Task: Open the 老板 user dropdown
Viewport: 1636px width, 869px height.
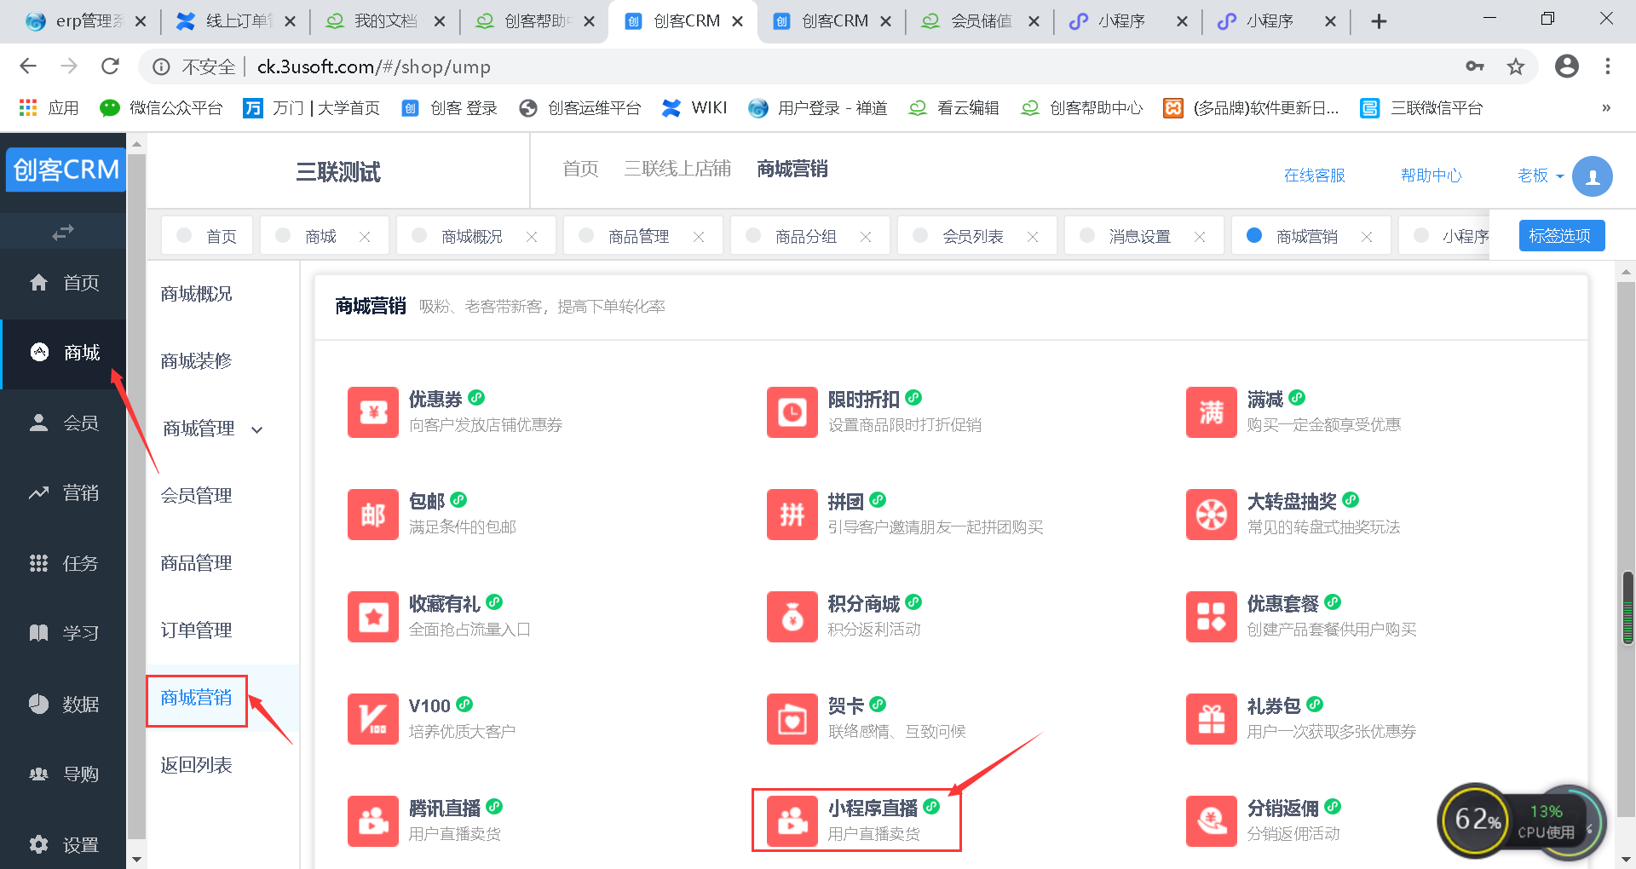Action: 1541,176
